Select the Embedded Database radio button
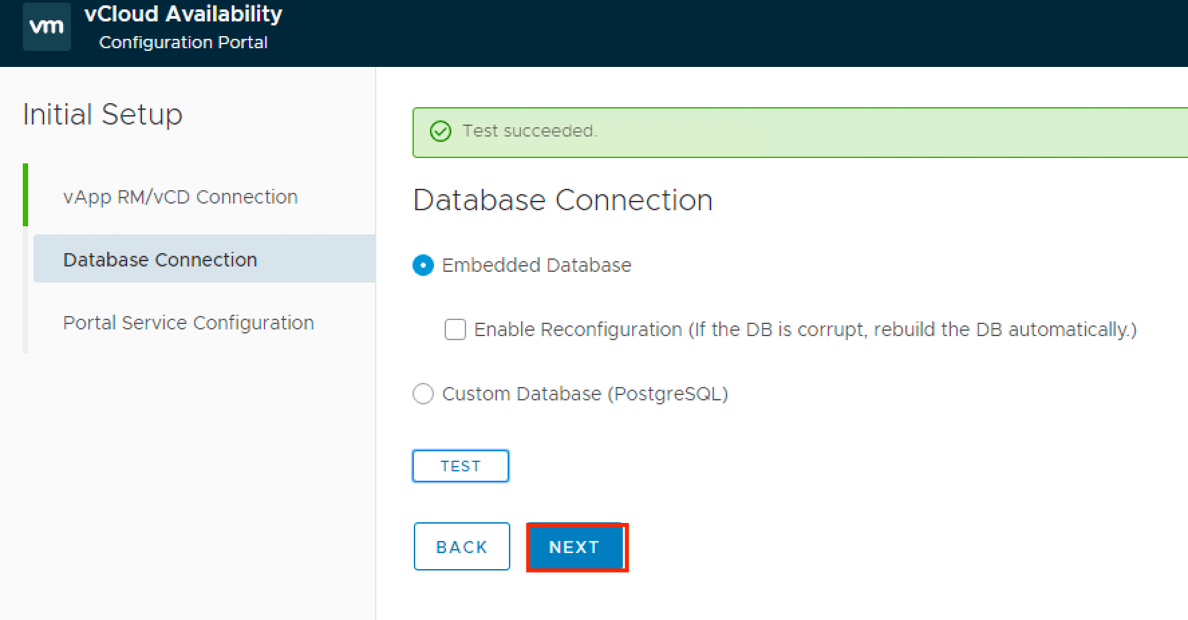Viewport: 1188px width, 620px height. [x=423, y=265]
